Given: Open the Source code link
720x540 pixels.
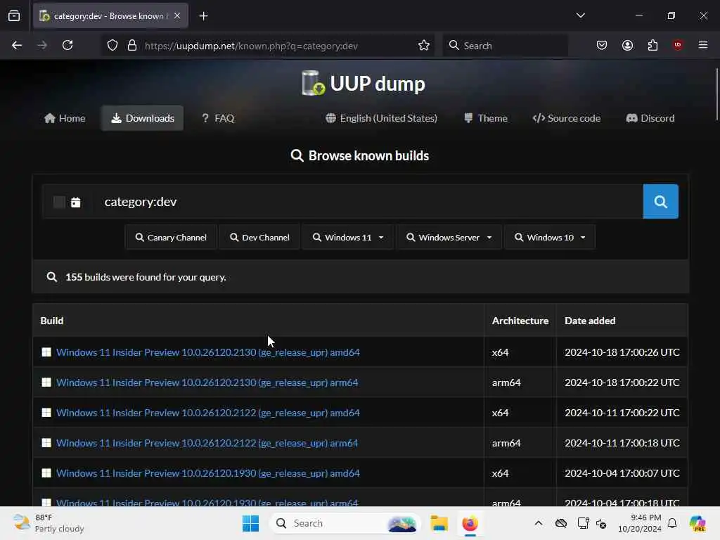Looking at the screenshot, I should (567, 118).
